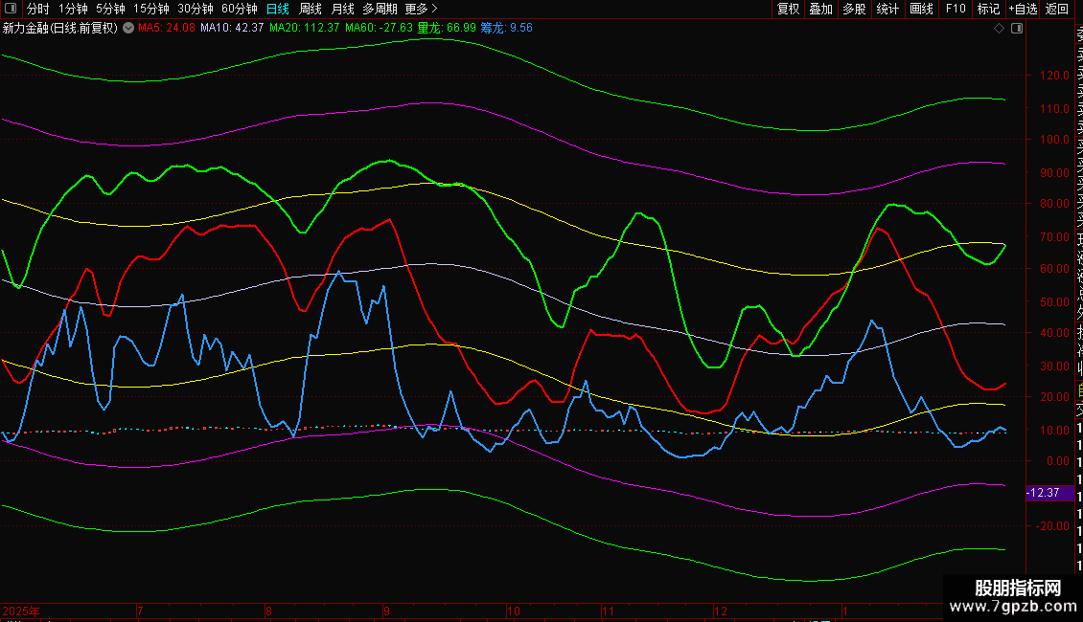
Task: Open the 多周期 multi-period view
Action: pyautogui.click(x=380, y=9)
